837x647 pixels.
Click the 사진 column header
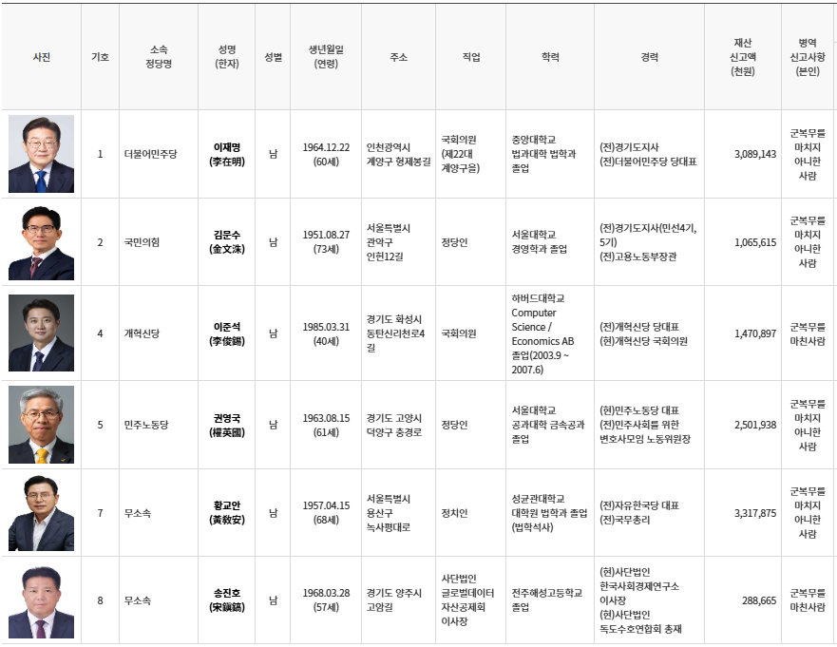[42, 57]
